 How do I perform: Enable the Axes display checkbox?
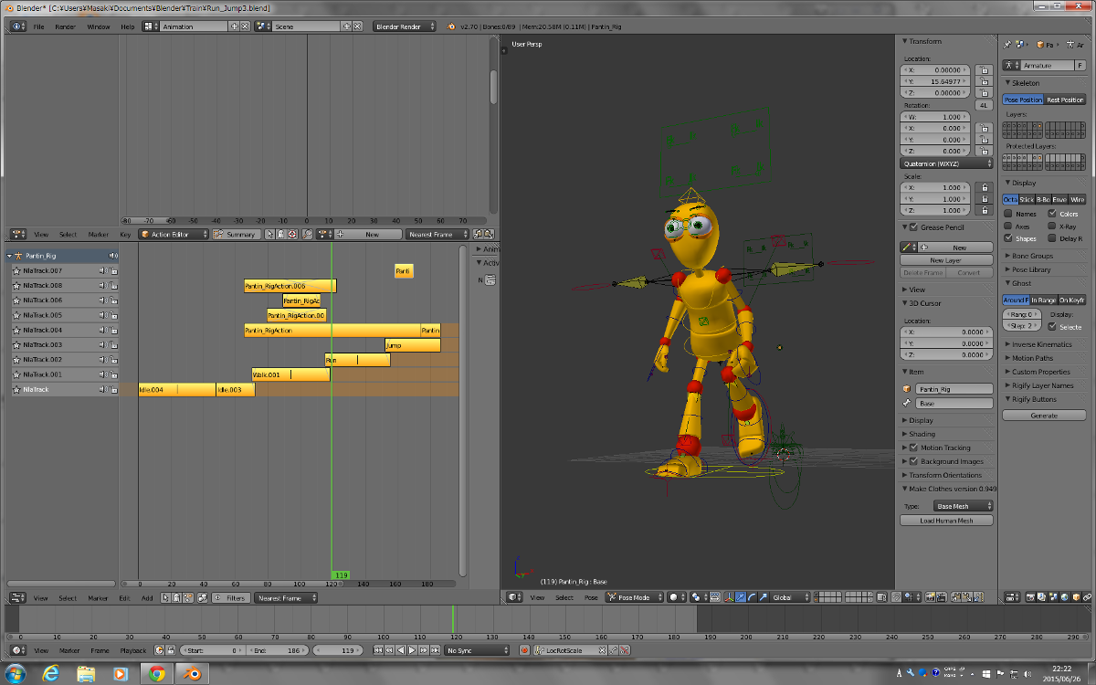[1008, 226]
